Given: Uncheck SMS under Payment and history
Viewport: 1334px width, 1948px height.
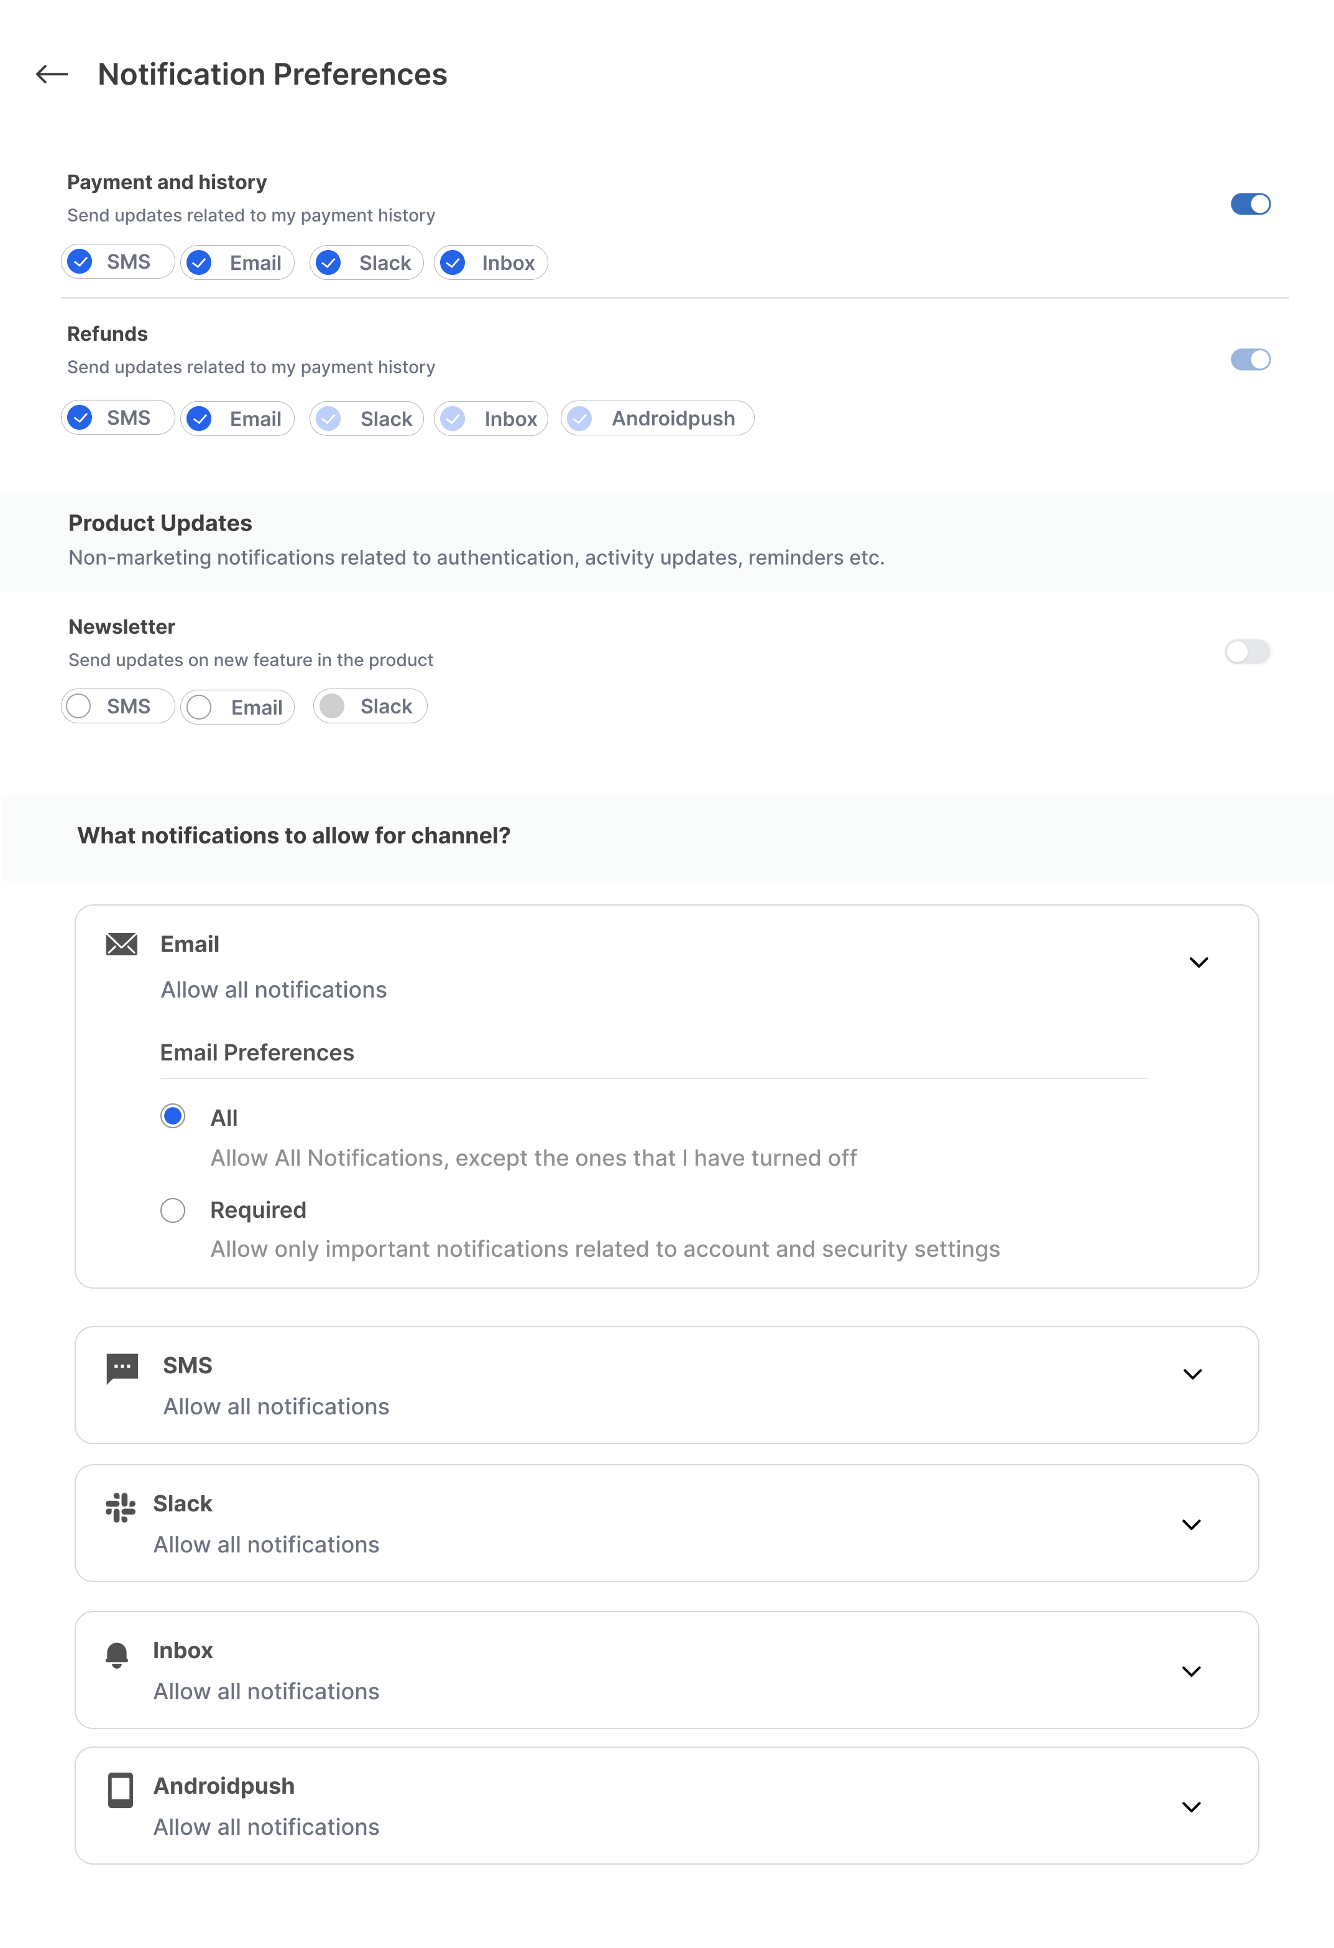Looking at the screenshot, I should coord(80,262).
